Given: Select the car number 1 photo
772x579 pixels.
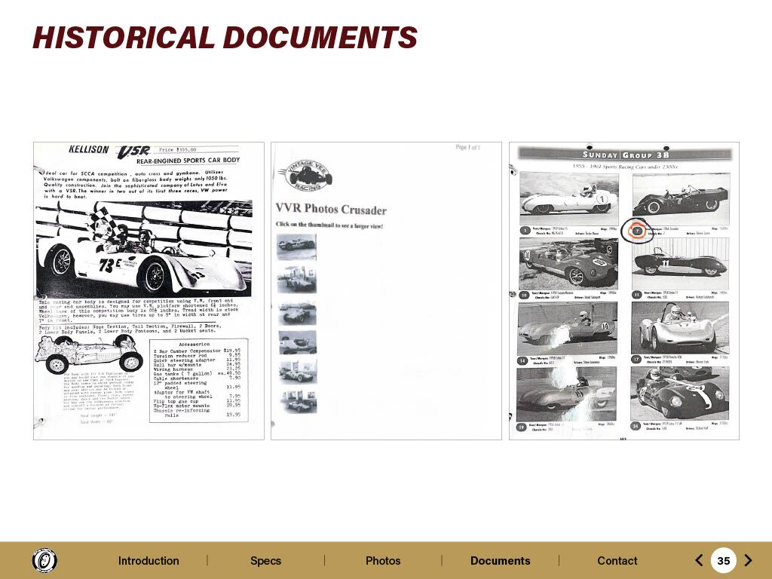Looking at the screenshot, I should coord(569,198).
